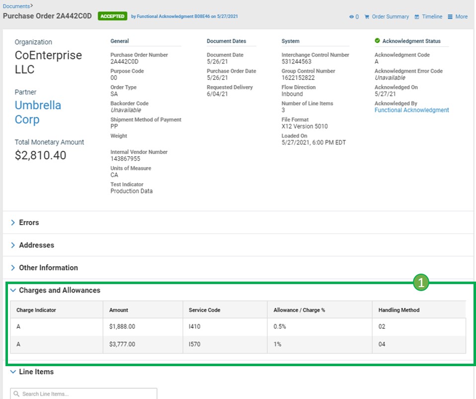Collapse the Charges and Allowances section
The width and height of the screenshot is (476, 399).
13,290
